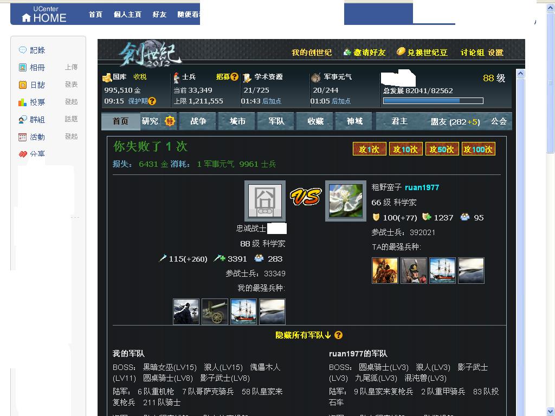Click the VS battle emblem
The width and height of the screenshot is (555, 416).
click(306, 196)
